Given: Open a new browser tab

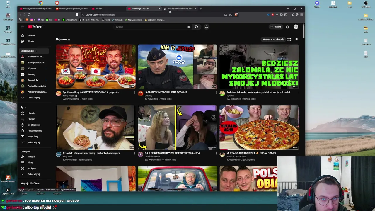Looking at the screenshot, I should click(201, 9).
